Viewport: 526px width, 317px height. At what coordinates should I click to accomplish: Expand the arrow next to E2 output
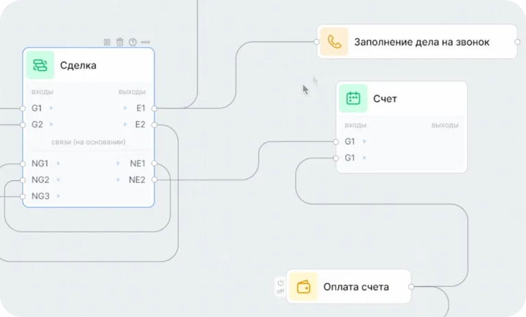coord(125,124)
